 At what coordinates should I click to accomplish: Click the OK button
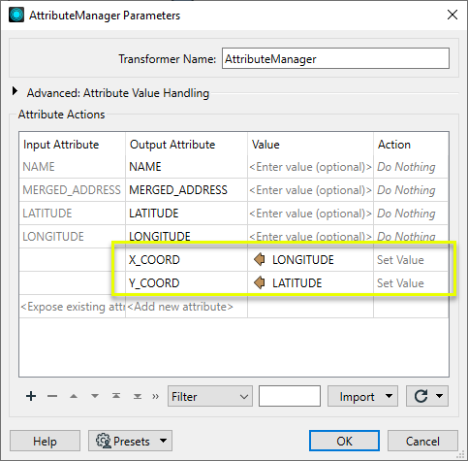344,441
